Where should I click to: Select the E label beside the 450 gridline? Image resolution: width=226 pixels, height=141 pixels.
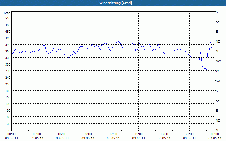click(217, 32)
